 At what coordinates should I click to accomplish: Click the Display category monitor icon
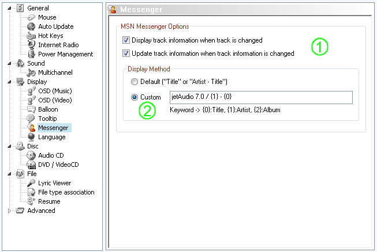pos(20,82)
